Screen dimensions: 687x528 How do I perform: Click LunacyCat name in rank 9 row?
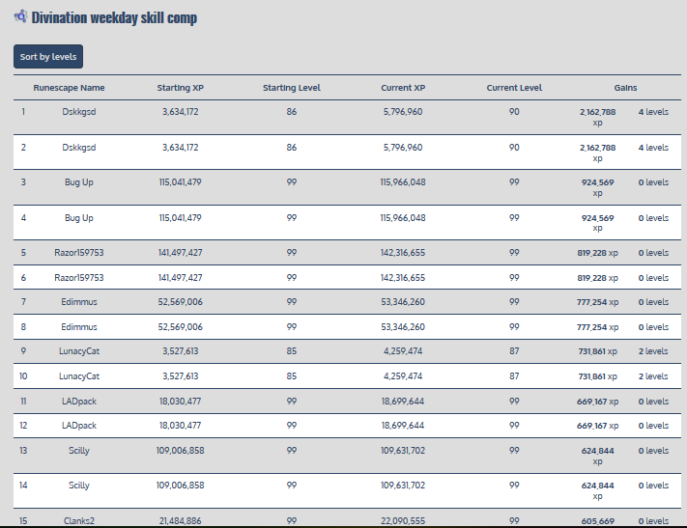coord(79,351)
